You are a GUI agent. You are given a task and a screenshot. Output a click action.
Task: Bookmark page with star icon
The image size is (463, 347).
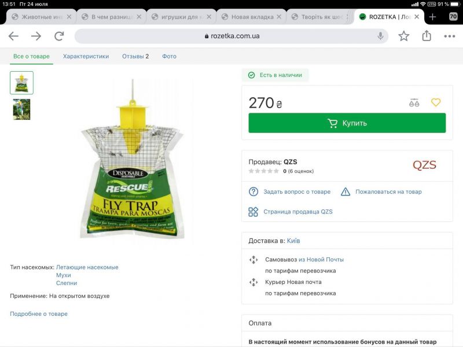click(403, 36)
